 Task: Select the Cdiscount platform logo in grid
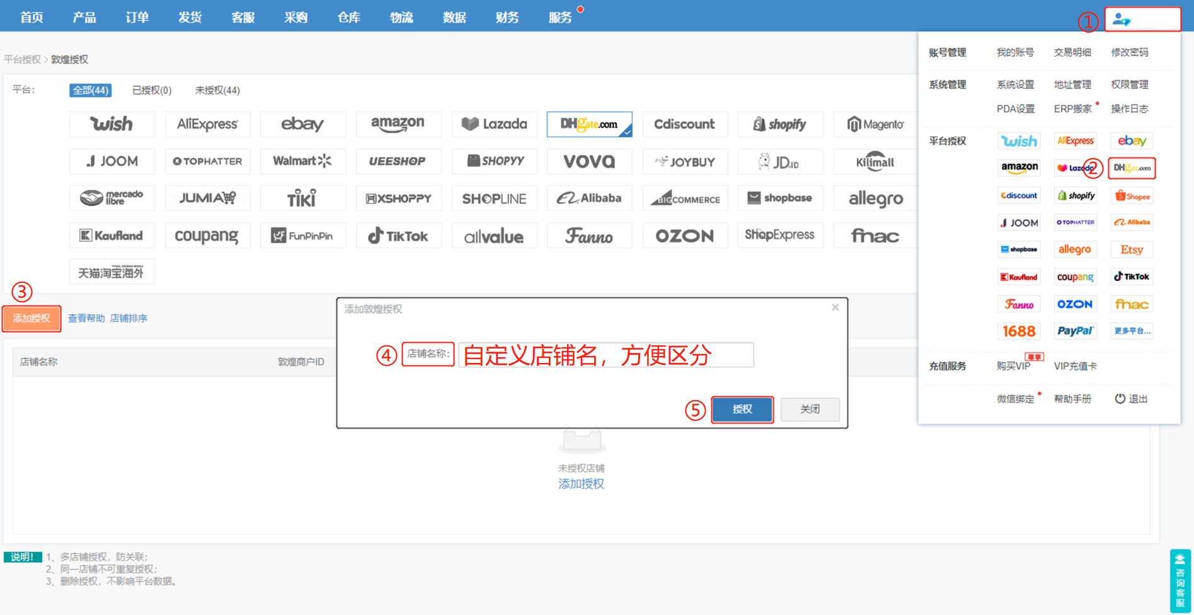pos(685,124)
